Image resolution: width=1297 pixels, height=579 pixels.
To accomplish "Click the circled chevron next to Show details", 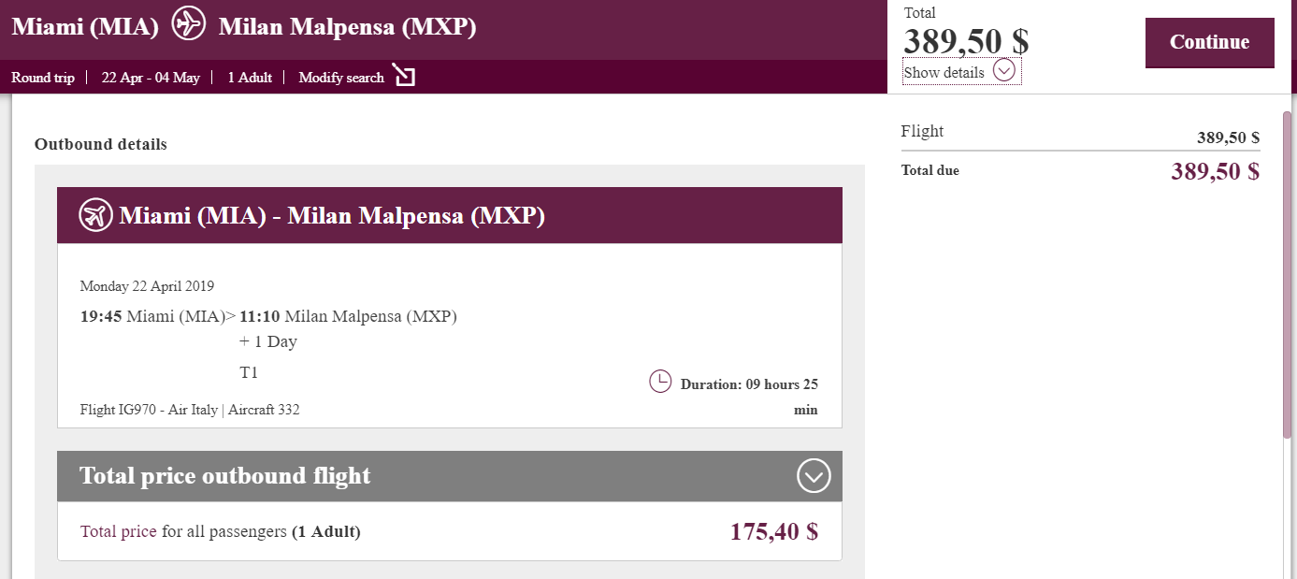I will (x=1004, y=71).
